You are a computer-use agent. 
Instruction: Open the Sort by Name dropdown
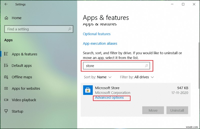(97, 77)
